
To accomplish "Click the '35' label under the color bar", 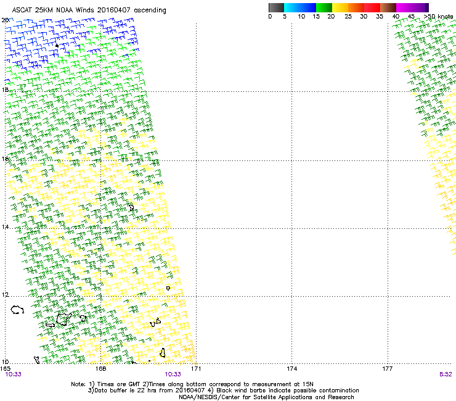I will [380, 17].
